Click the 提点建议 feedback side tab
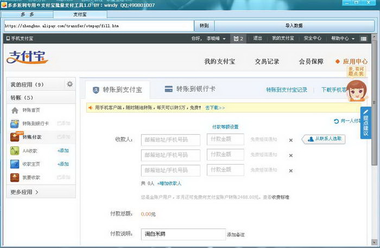The image size is (380, 248). (x=365, y=123)
